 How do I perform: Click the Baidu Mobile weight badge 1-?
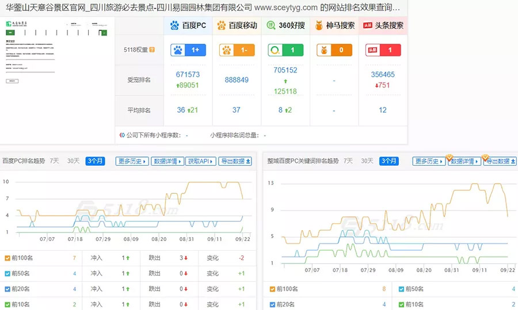click(237, 50)
